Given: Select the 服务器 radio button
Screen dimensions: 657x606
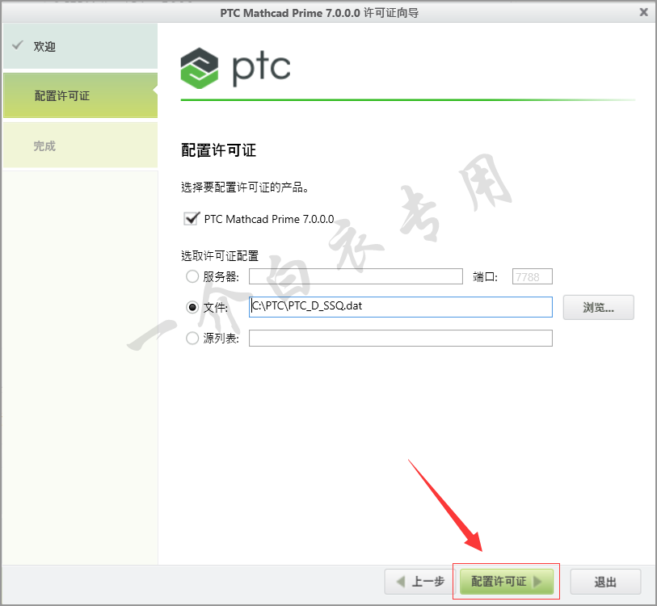Looking at the screenshot, I should [x=192, y=276].
